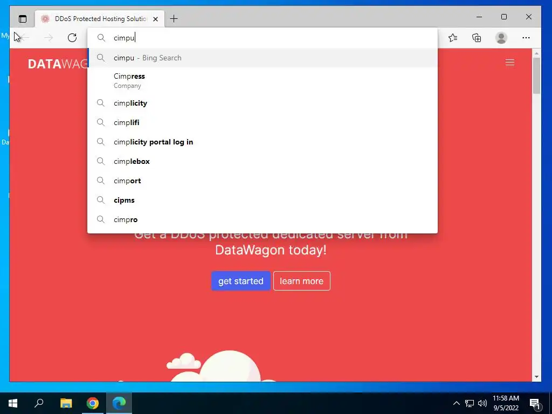Select the cimport suggestion
Viewport: 552px width, 414px height.
263,181
